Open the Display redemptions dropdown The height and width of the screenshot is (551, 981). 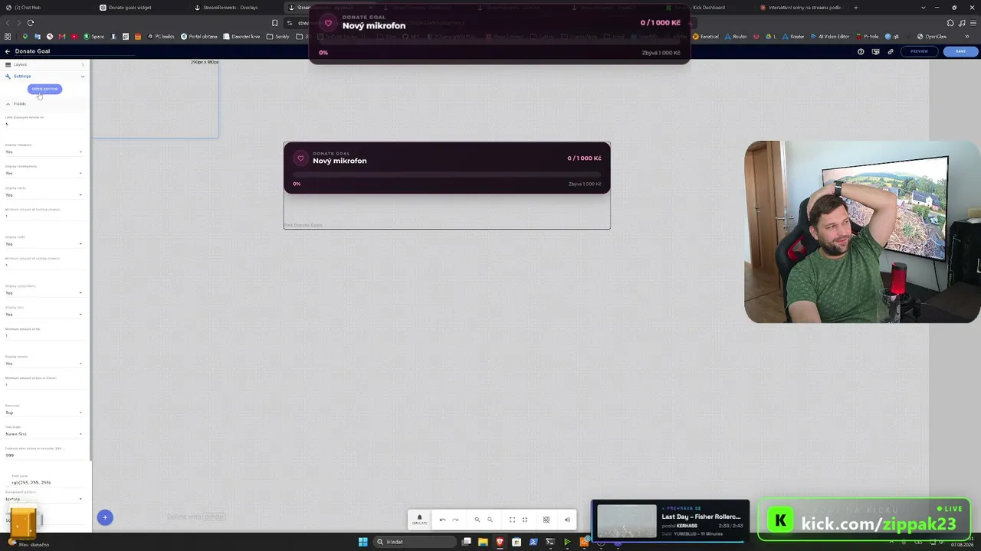point(44,173)
